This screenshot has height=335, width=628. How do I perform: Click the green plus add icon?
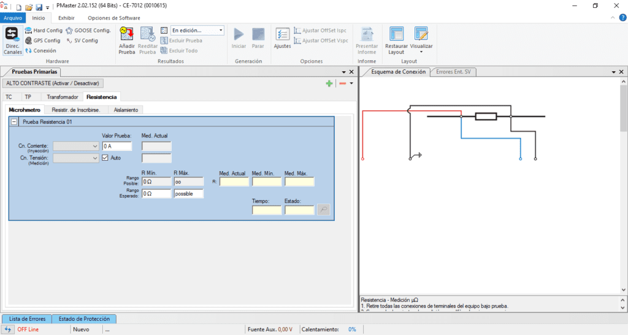pos(329,83)
